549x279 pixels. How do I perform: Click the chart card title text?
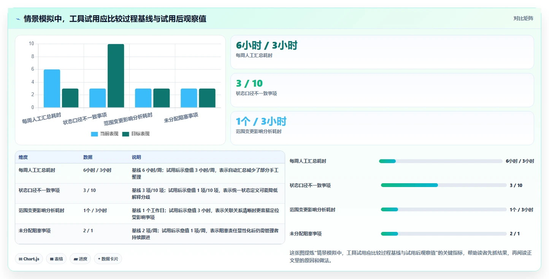[115, 19]
